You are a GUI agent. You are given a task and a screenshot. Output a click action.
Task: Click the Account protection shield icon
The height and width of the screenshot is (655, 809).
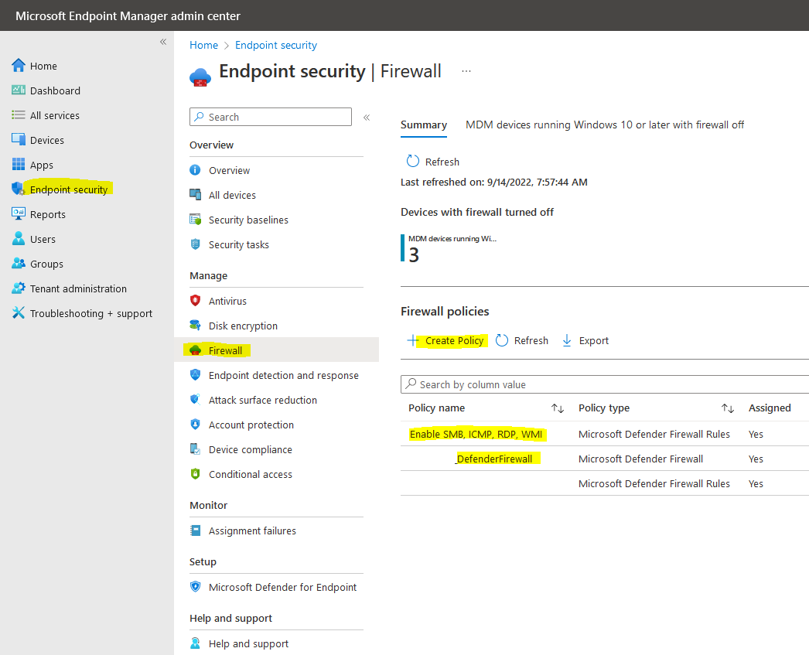coord(195,425)
